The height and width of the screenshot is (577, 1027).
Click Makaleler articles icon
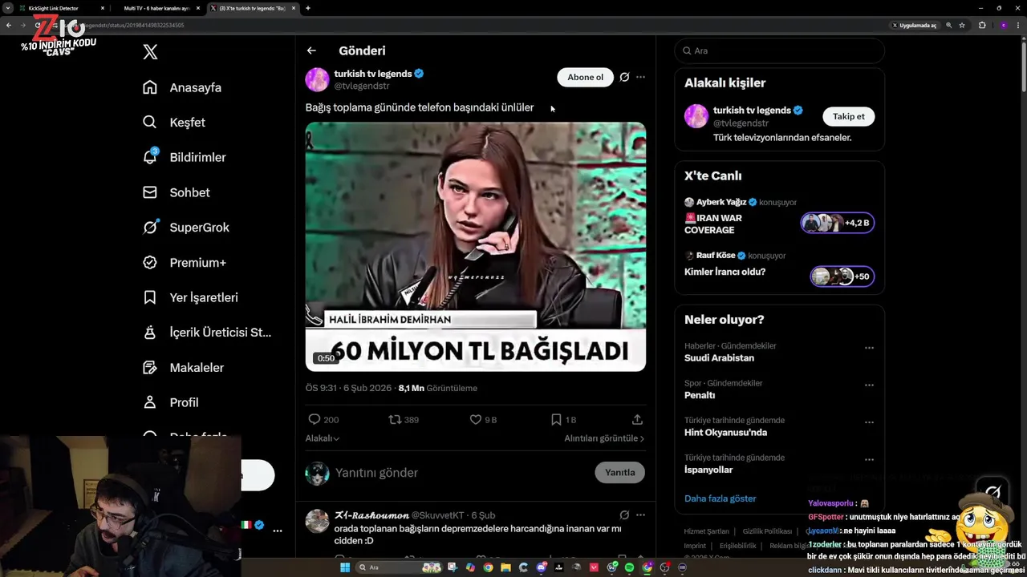tap(150, 367)
